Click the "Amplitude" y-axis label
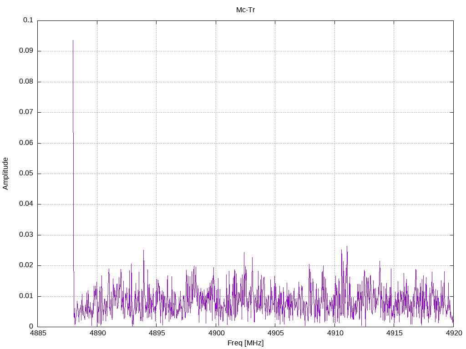This screenshot has height=349, width=466. [x=6, y=174]
